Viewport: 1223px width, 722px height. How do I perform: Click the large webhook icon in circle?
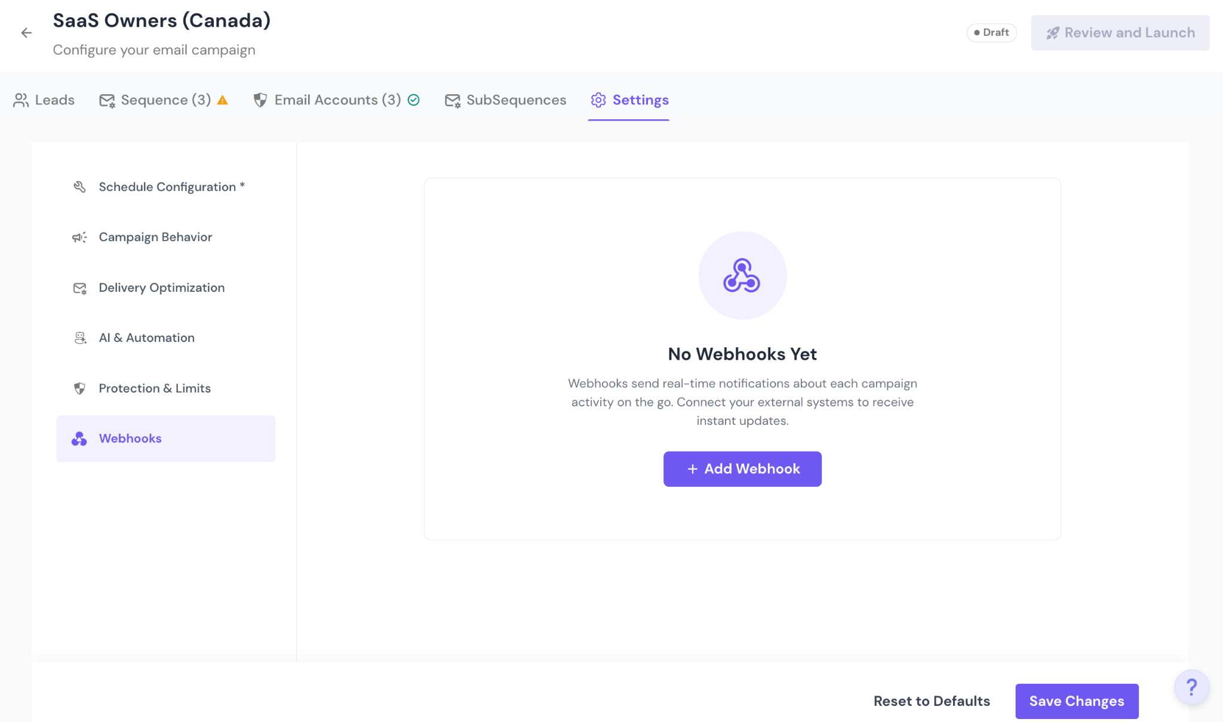pos(742,276)
